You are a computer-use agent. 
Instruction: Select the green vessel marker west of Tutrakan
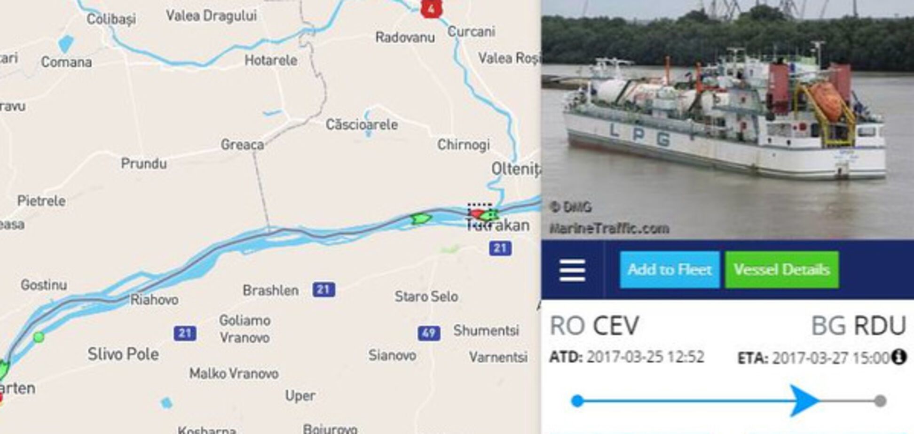pyautogui.click(x=420, y=218)
